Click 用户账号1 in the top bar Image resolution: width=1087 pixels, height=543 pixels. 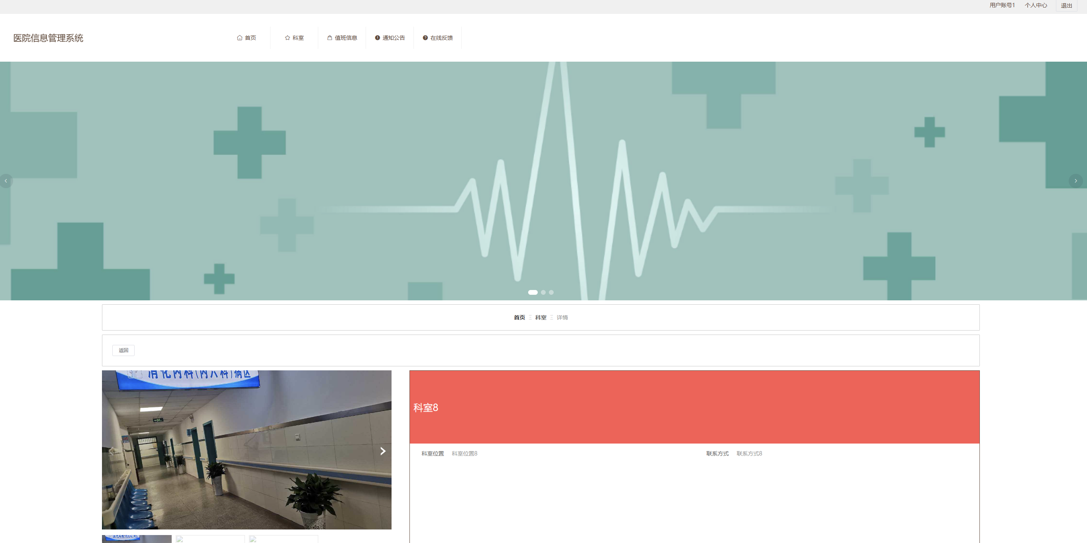point(1002,6)
